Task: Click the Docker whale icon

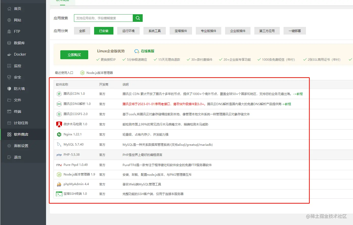Action: click(x=9, y=54)
